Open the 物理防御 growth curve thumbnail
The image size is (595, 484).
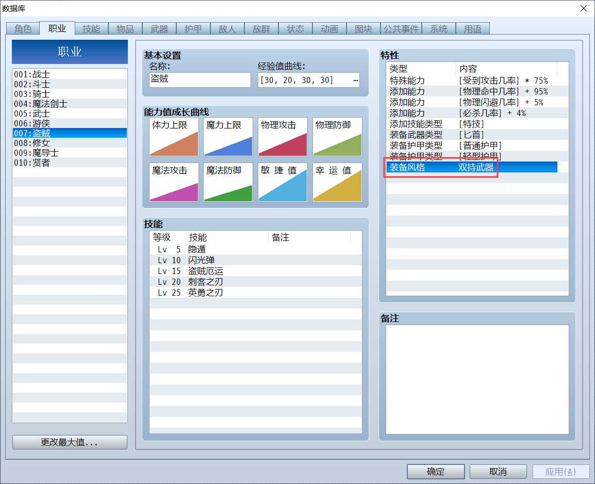click(337, 137)
